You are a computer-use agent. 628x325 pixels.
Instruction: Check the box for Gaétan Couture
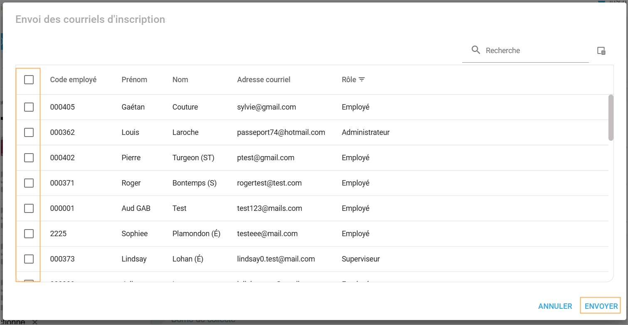click(29, 107)
